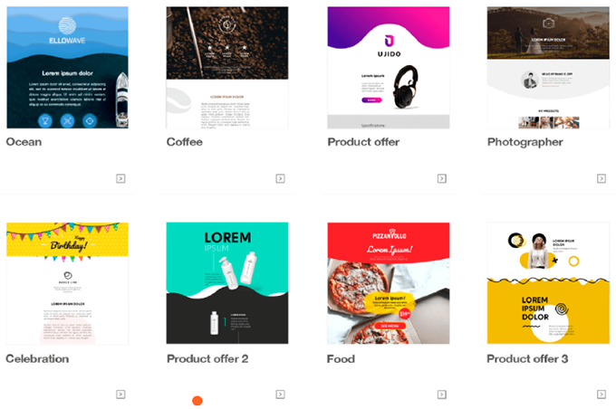Click arrow icon below Product offer 3
616x409 pixels.
tap(602, 395)
